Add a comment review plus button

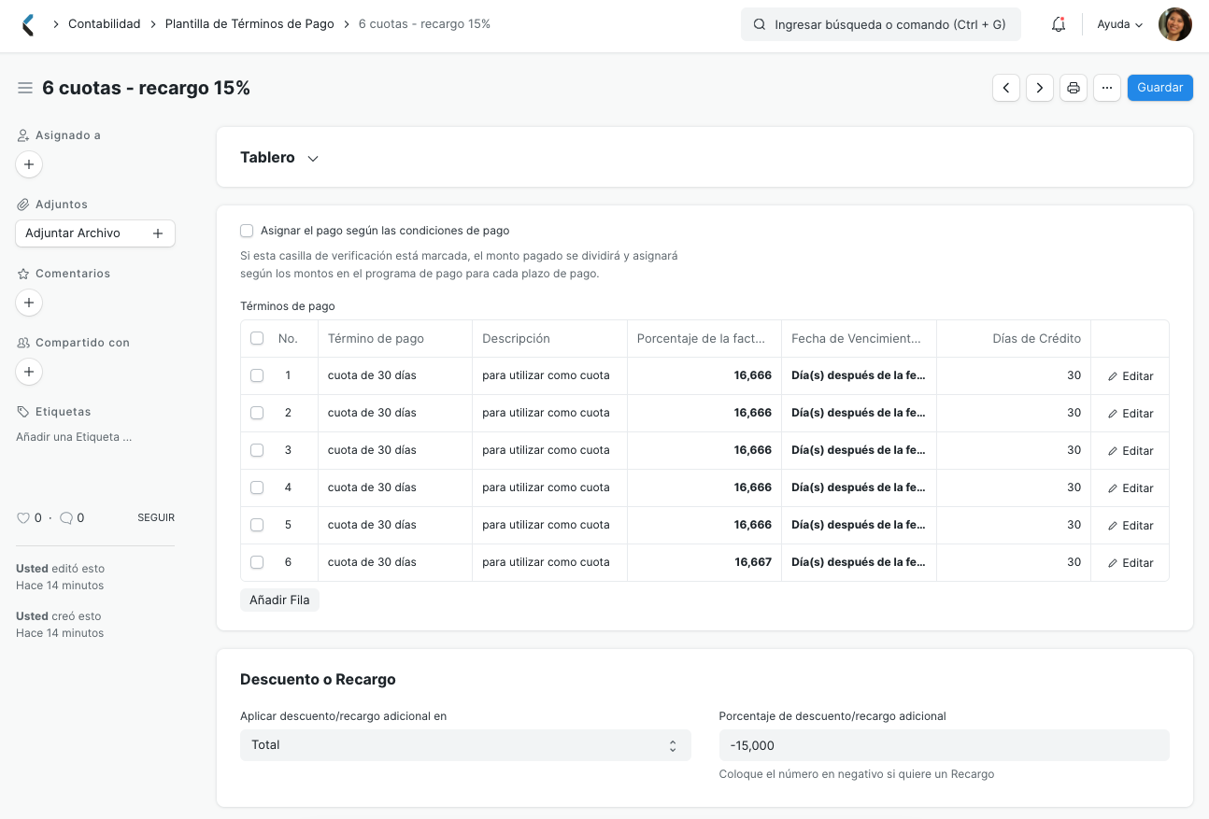pyautogui.click(x=29, y=303)
